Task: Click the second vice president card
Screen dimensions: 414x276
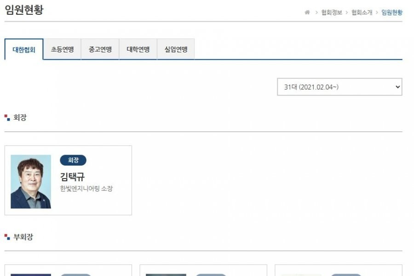Action: (203, 270)
